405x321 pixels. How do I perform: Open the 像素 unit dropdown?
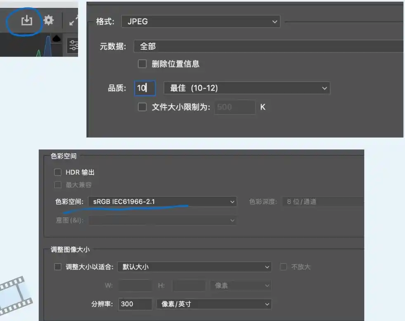coord(241,286)
